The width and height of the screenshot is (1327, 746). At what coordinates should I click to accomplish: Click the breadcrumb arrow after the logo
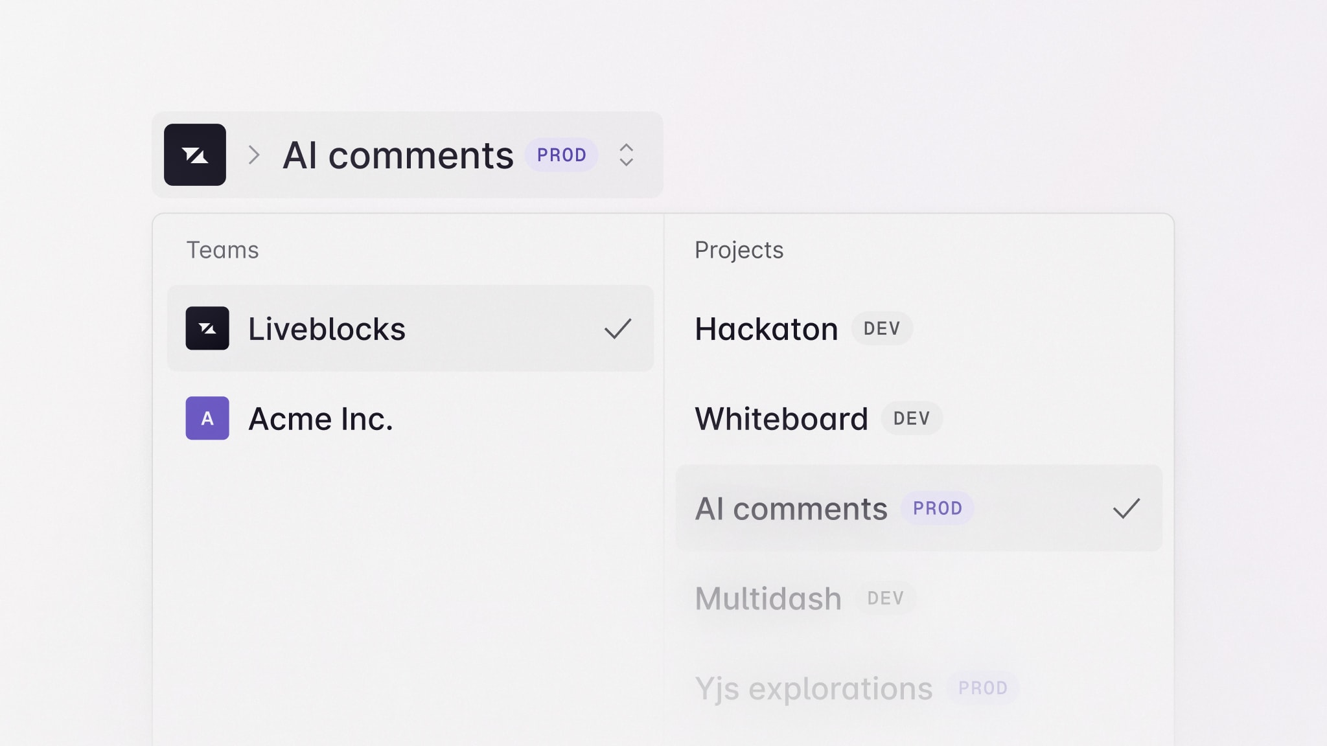click(x=253, y=155)
